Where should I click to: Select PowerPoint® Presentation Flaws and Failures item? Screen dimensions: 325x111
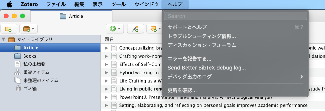[x=196, y=97]
